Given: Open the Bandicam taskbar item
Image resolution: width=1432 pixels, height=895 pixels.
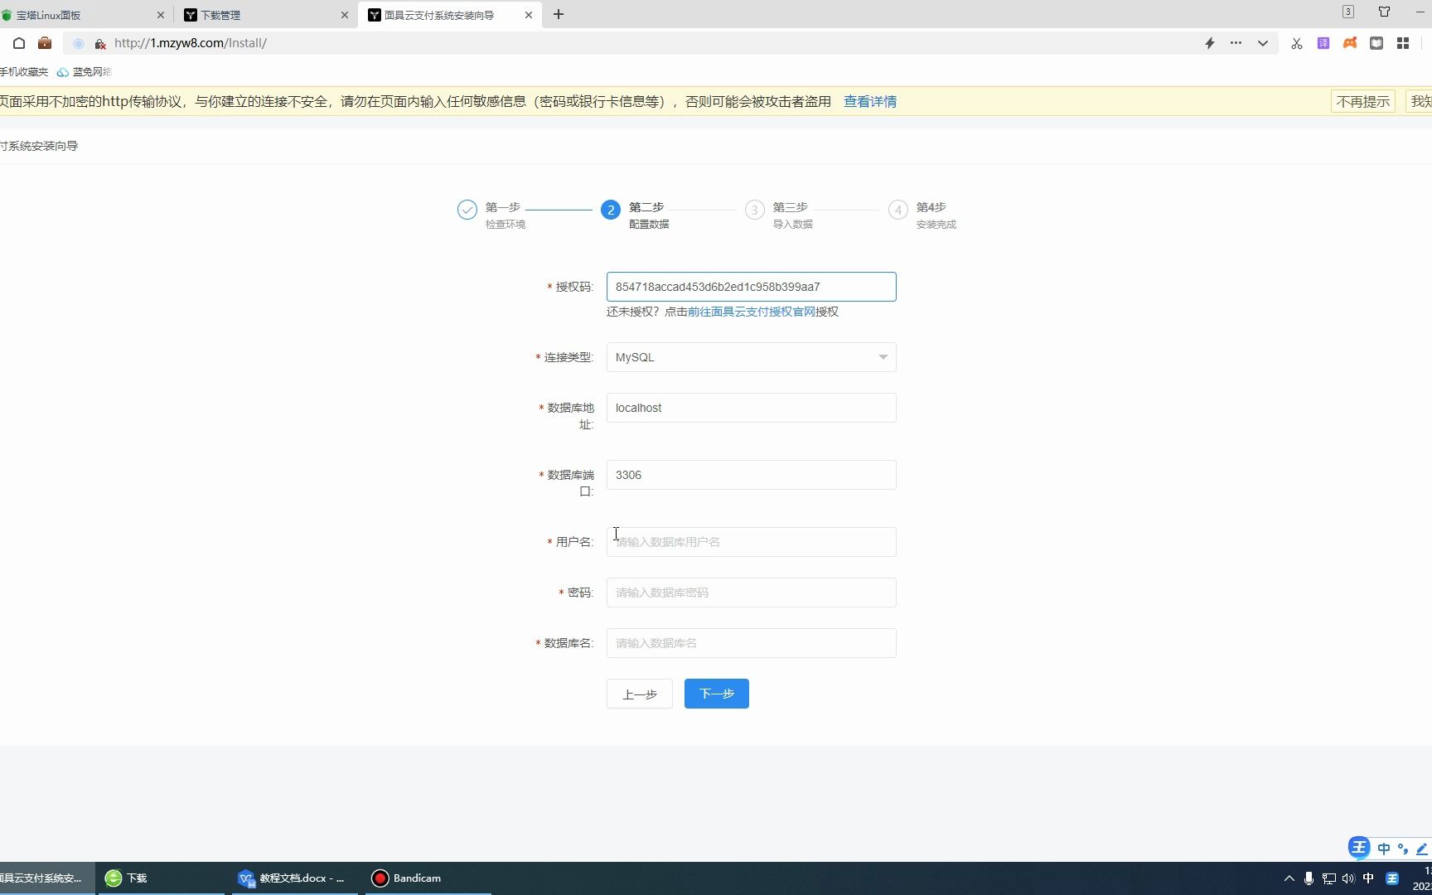Looking at the screenshot, I should coord(428,878).
